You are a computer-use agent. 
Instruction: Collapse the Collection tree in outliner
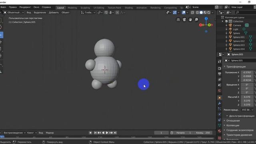click(222, 21)
